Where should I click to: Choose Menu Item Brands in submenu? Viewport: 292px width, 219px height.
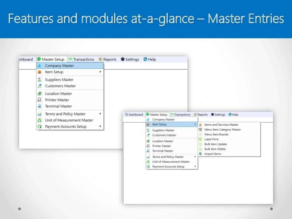pyautogui.click(x=229, y=134)
